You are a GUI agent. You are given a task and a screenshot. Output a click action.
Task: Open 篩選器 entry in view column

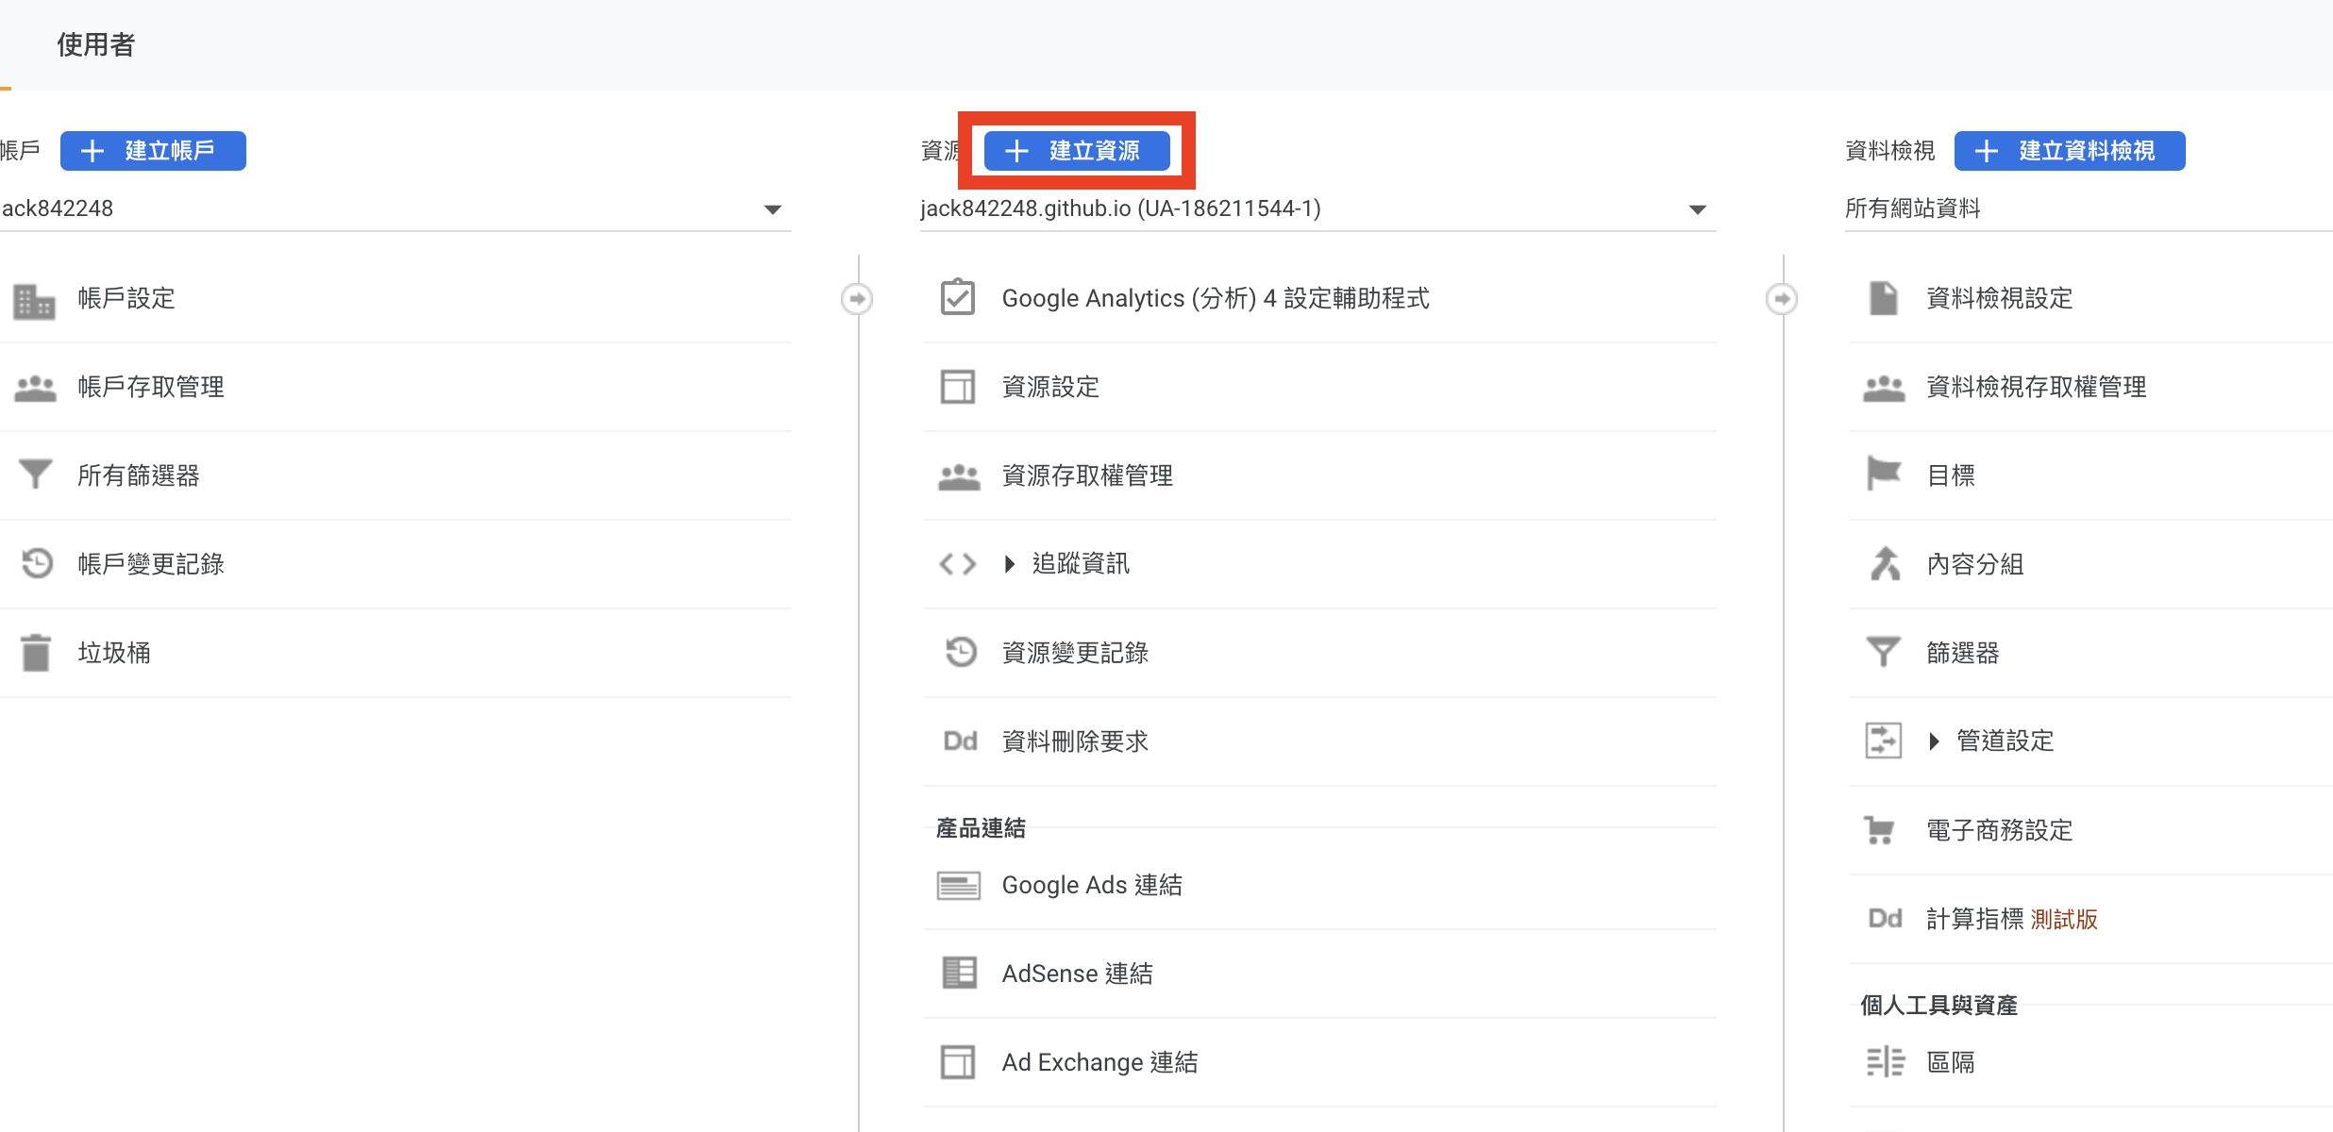1962,654
